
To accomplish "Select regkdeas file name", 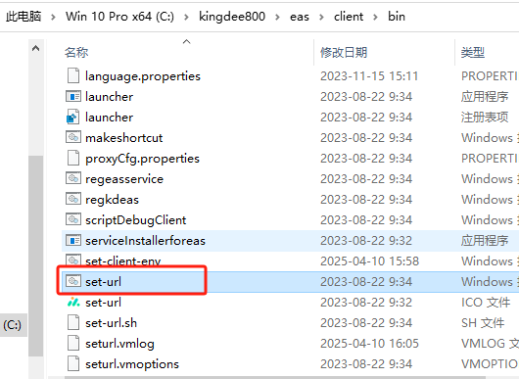I will [x=112, y=200].
